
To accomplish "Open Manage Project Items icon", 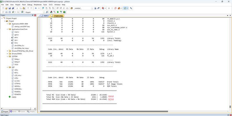I will (x=51, y=12).
